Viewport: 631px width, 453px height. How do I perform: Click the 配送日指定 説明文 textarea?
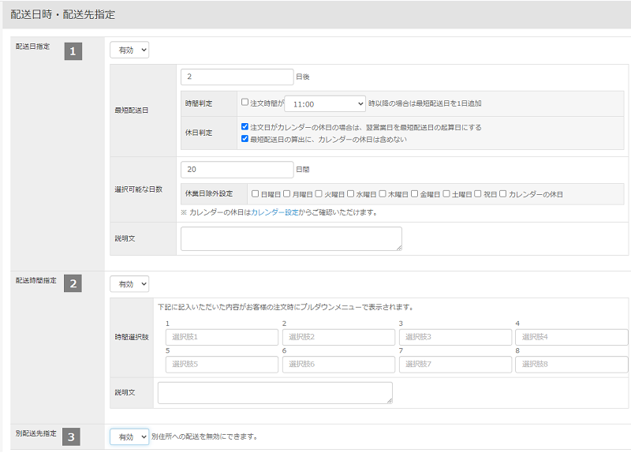click(291, 239)
